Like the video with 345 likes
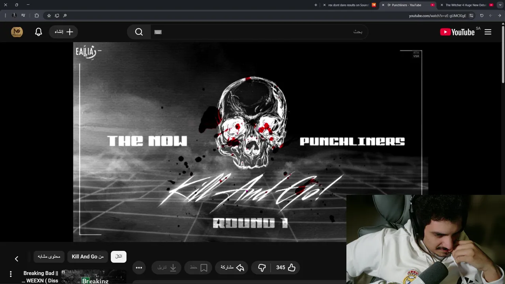 286,267
